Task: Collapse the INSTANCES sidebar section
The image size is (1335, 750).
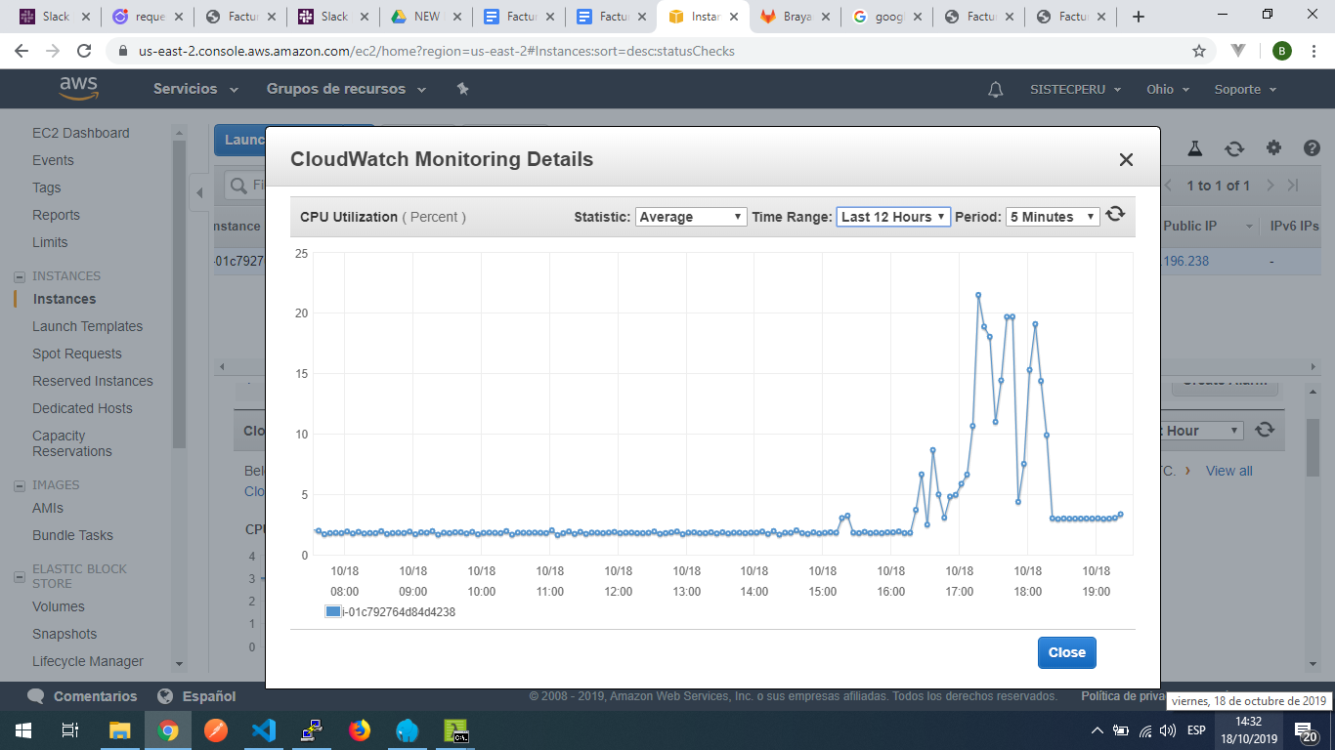Action: click(x=19, y=276)
